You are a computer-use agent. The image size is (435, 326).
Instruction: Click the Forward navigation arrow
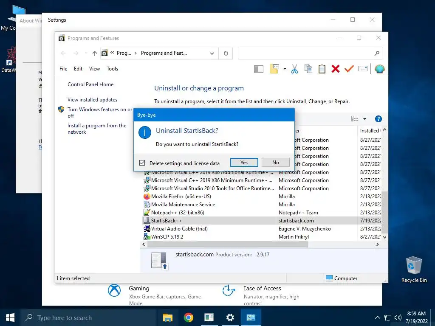(76, 53)
